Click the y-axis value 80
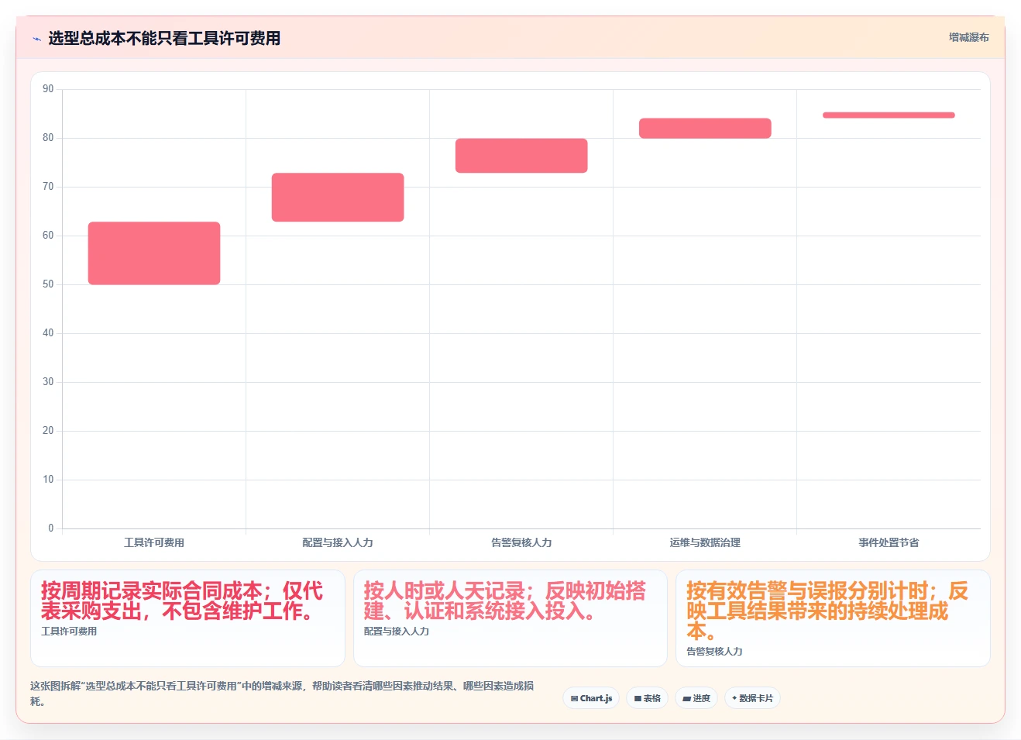The width and height of the screenshot is (1021, 740). click(48, 138)
